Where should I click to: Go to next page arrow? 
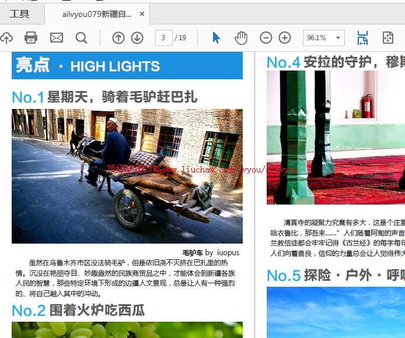(137, 38)
